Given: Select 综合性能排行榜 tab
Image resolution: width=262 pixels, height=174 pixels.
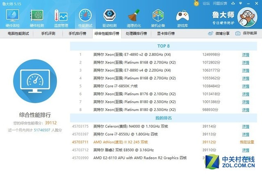Looking at the screenshot, I should (107, 34).
